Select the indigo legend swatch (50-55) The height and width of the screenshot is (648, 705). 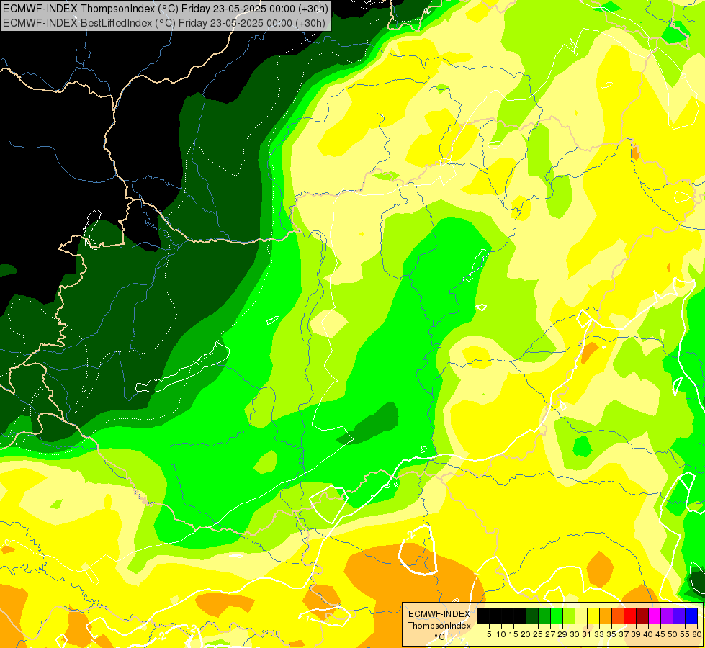679,616
